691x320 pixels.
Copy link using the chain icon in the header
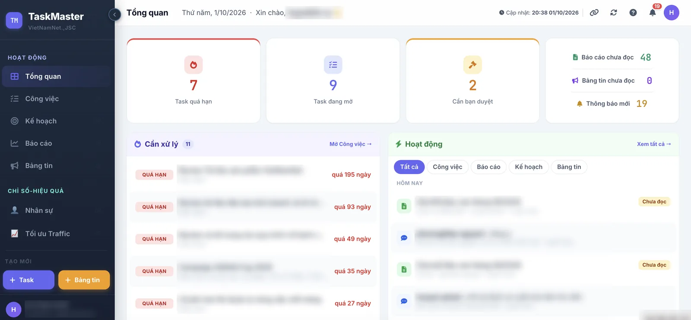(594, 12)
